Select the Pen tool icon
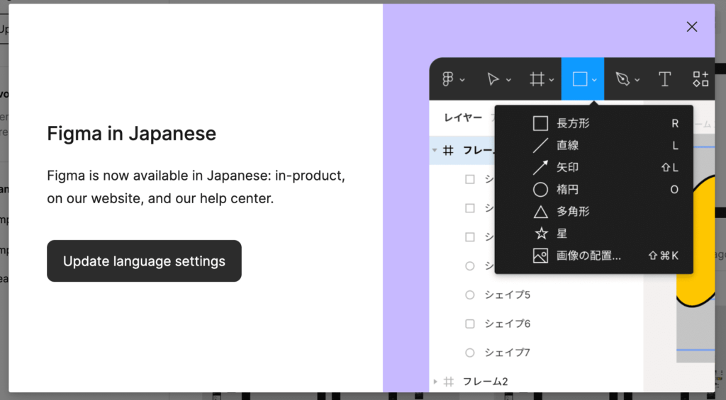 (x=622, y=79)
